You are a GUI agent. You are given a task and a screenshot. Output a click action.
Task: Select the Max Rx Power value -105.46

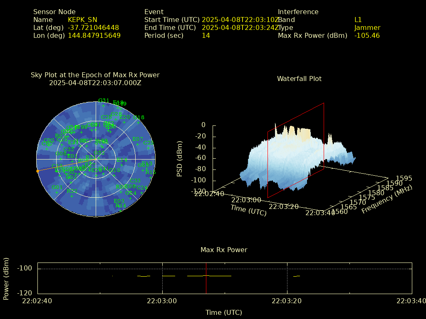coord(367,36)
